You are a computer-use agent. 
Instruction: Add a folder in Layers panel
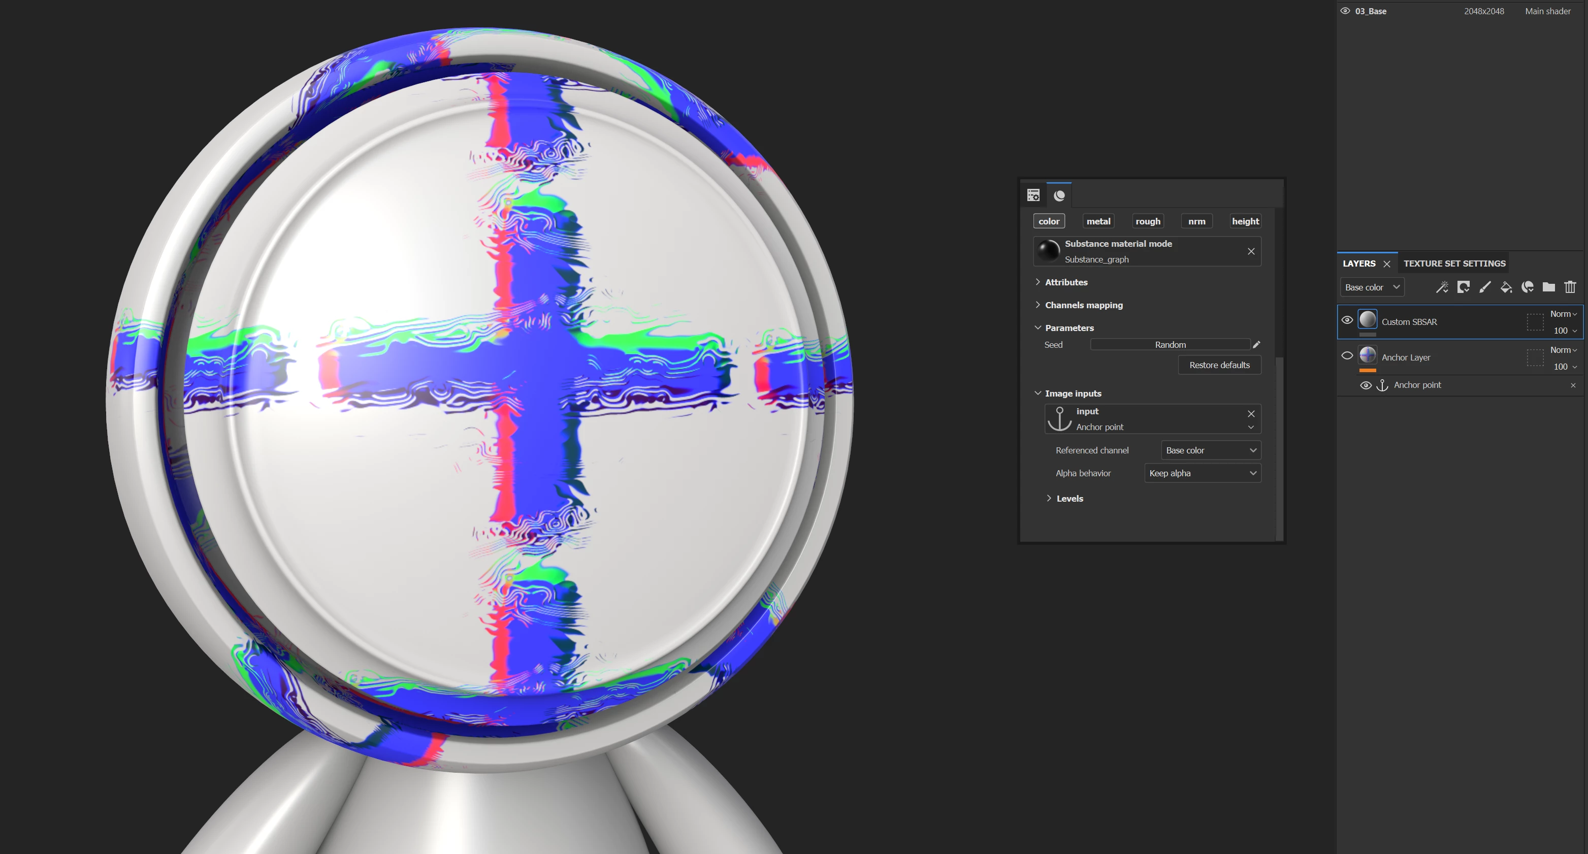(x=1548, y=287)
